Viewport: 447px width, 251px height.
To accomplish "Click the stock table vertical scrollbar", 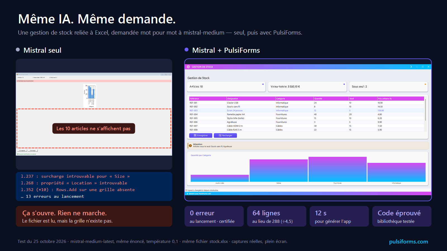I will point(425,110).
